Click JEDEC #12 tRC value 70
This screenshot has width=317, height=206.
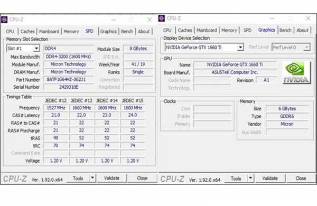56,146
